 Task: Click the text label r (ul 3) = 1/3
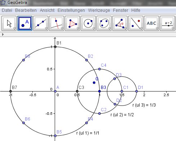(x=144, y=105)
